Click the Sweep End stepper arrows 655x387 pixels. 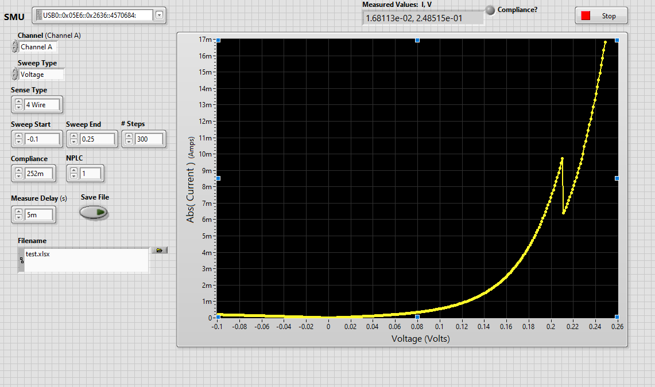[x=73, y=139]
